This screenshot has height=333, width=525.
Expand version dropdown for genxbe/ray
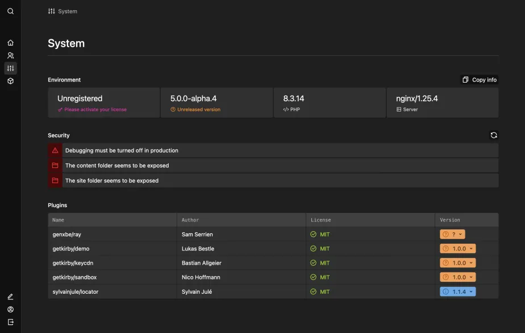coord(452,234)
